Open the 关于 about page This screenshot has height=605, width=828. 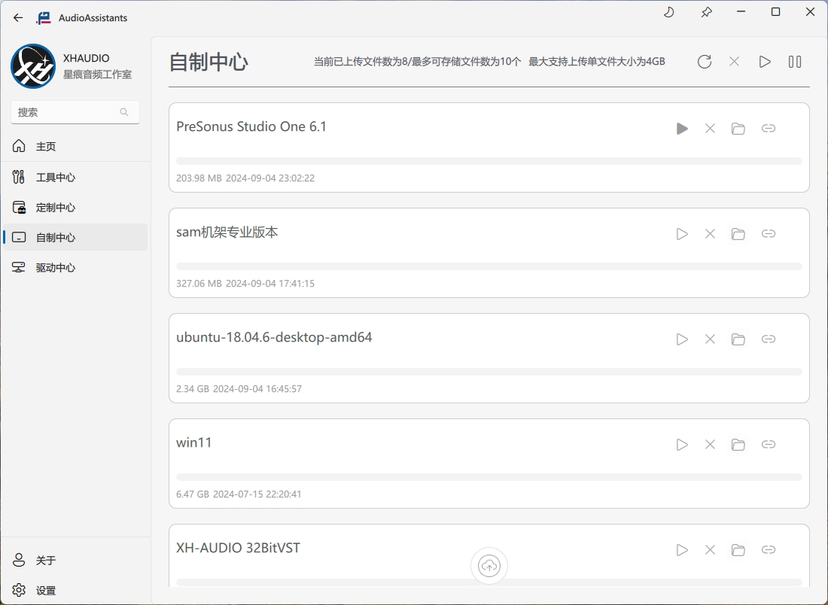click(x=45, y=561)
